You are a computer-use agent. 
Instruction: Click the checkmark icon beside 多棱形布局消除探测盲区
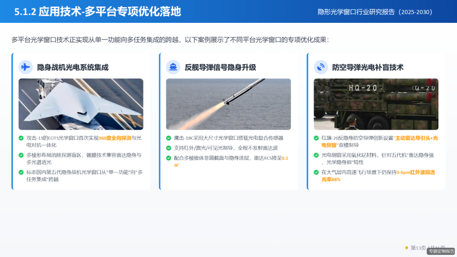[x=21, y=156]
